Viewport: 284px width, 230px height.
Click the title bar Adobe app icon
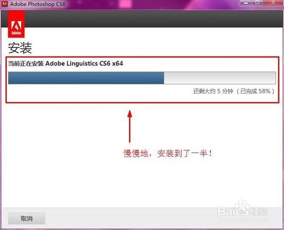4,4
